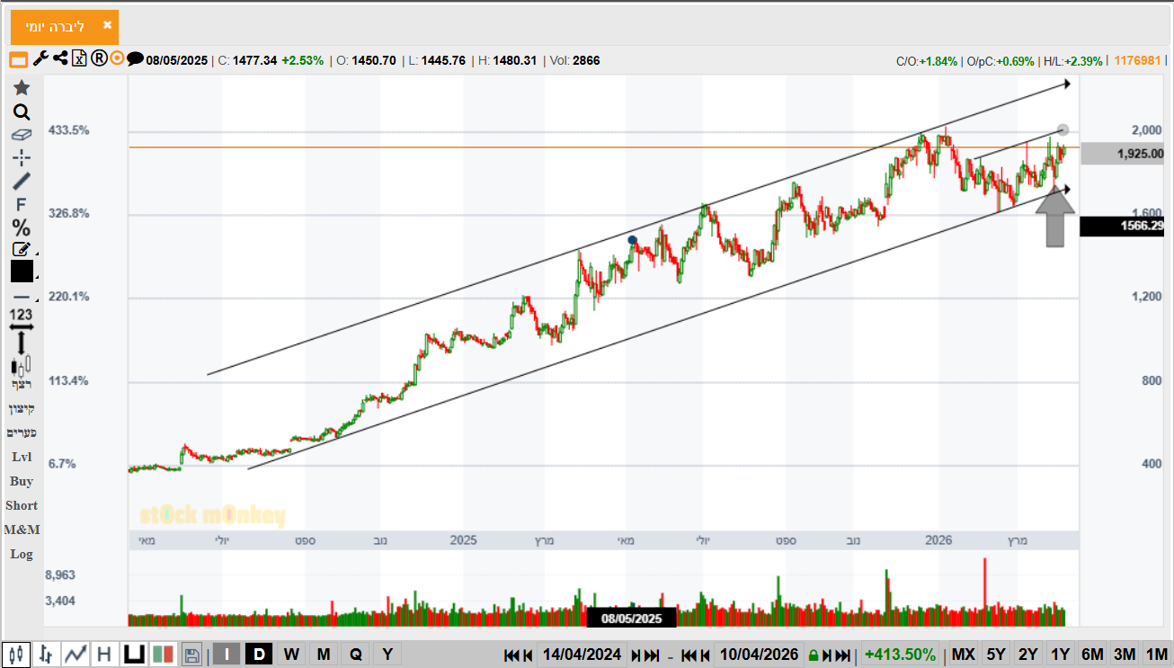Add to favorites with star icon
This screenshot has height=668, width=1174.
click(x=22, y=87)
